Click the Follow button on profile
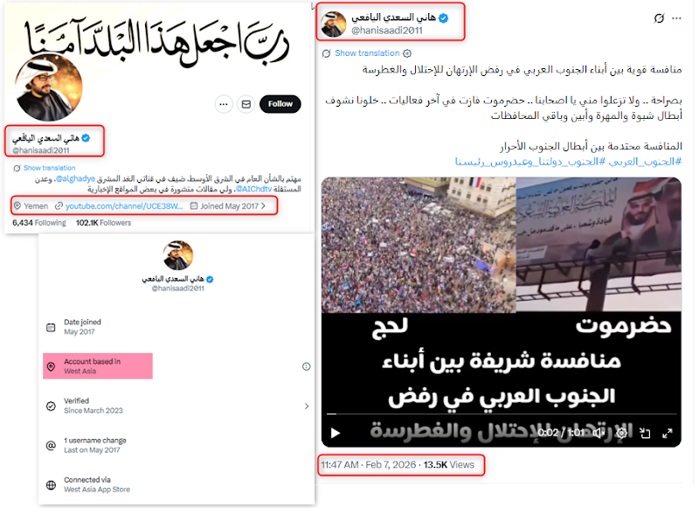Image resolution: width=699 pixels, height=508 pixels. 280,104
